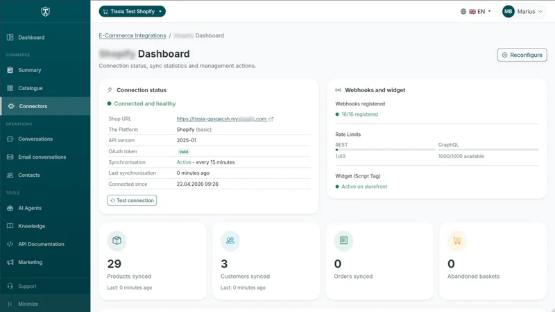Click the AI Agents robot icon
The image size is (555, 312).
pos(10,208)
